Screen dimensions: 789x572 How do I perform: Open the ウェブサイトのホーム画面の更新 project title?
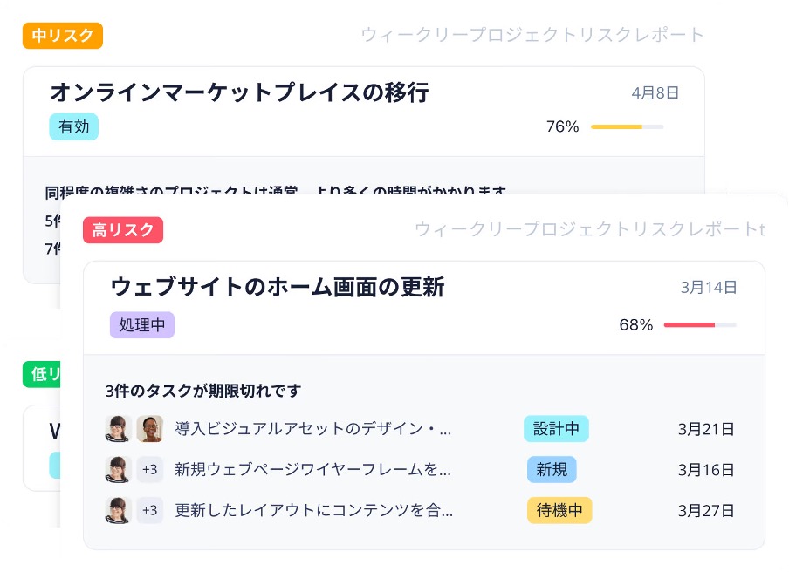tap(278, 287)
